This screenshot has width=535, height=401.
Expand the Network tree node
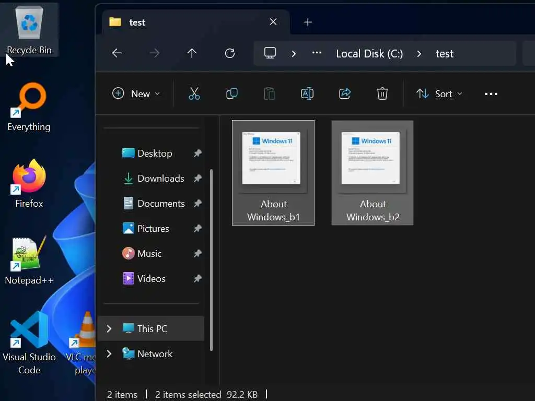[109, 354]
